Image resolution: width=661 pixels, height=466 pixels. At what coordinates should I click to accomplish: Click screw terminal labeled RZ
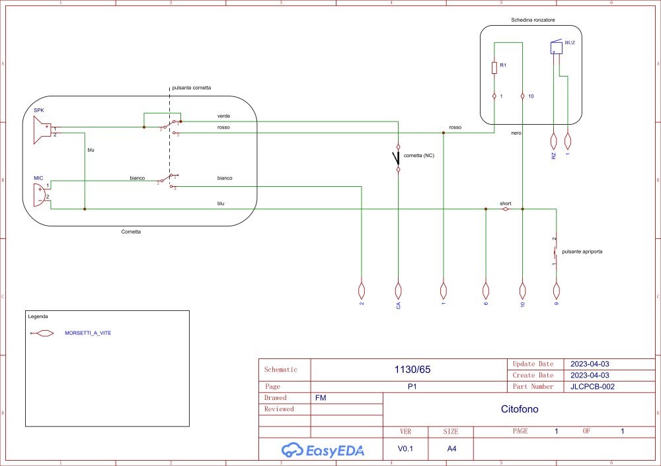(553, 141)
